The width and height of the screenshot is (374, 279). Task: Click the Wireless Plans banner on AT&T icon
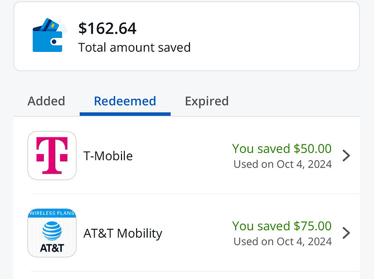(x=52, y=213)
